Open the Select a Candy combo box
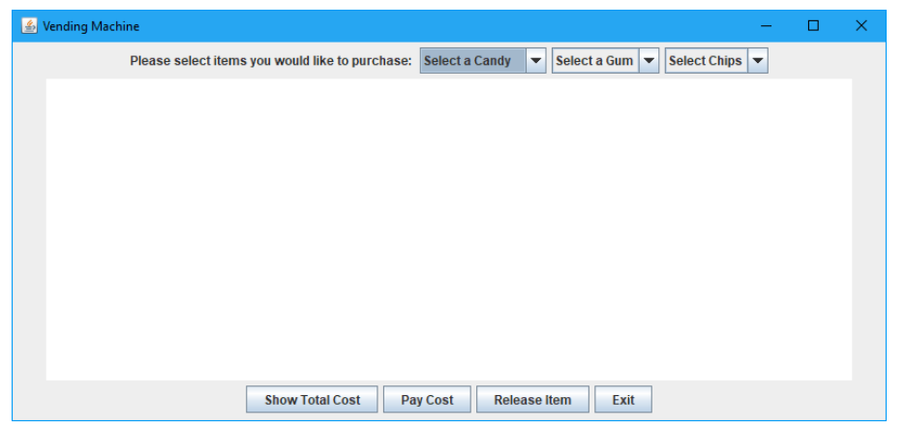 point(482,61)
